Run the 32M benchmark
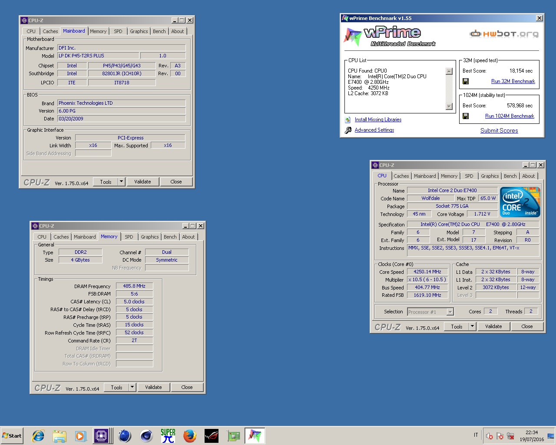The height and width of the screenshot is (445, 556). (513, 81)
